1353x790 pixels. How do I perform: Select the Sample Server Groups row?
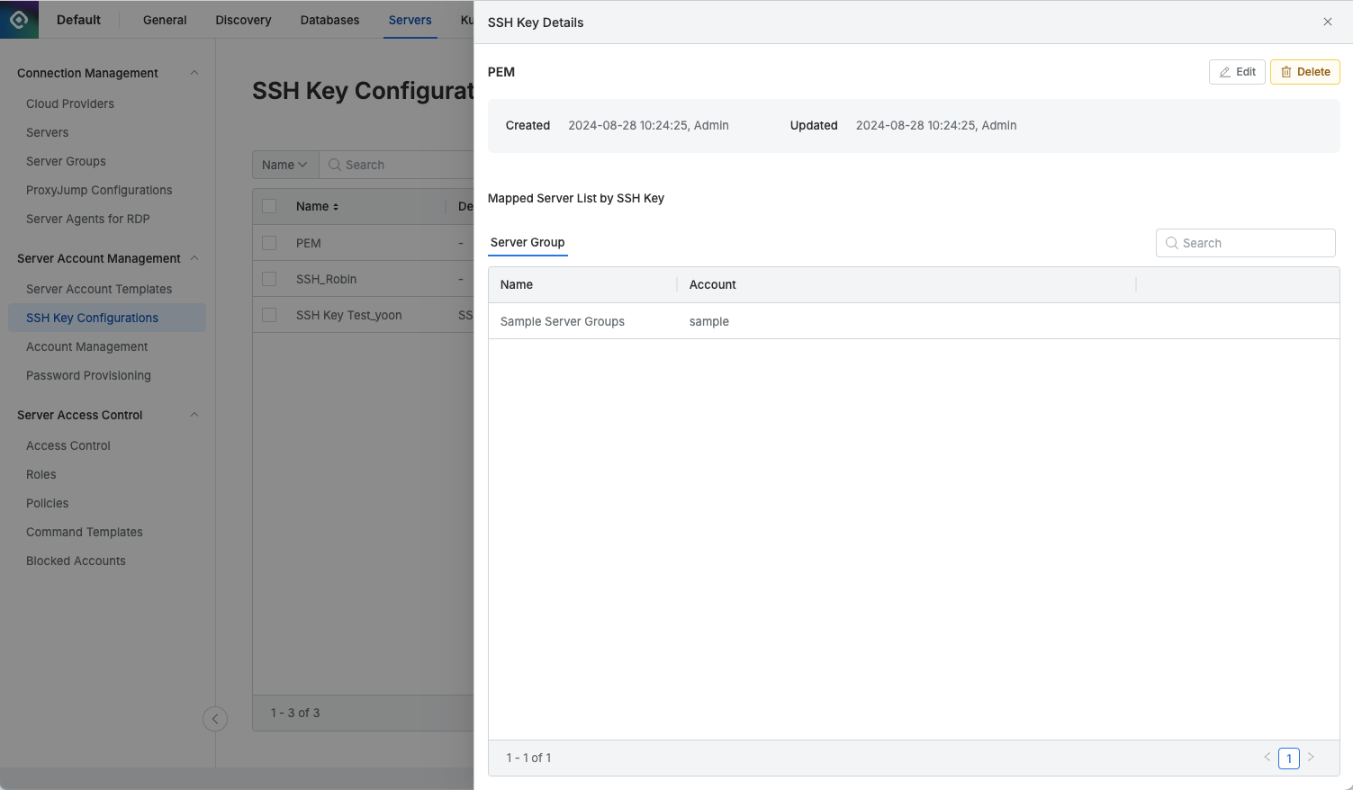click(562, 321)
